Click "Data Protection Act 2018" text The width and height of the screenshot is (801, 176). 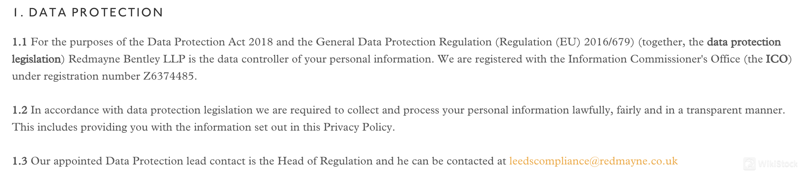click(x=210, y=42)
